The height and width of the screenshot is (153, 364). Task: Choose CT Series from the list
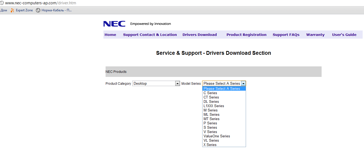click(224, 97)
